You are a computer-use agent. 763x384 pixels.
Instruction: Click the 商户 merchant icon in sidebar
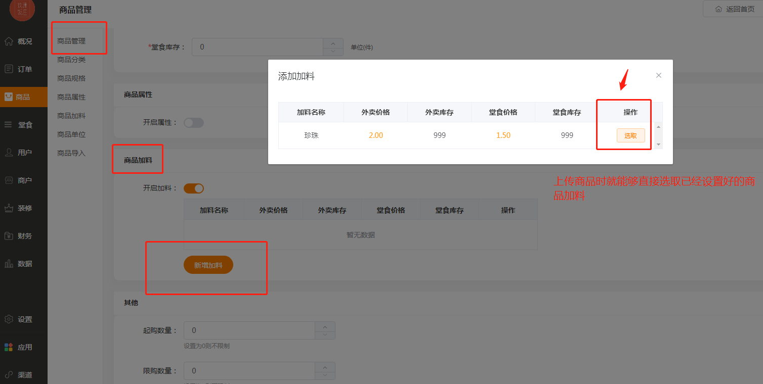tap(9, 180)
